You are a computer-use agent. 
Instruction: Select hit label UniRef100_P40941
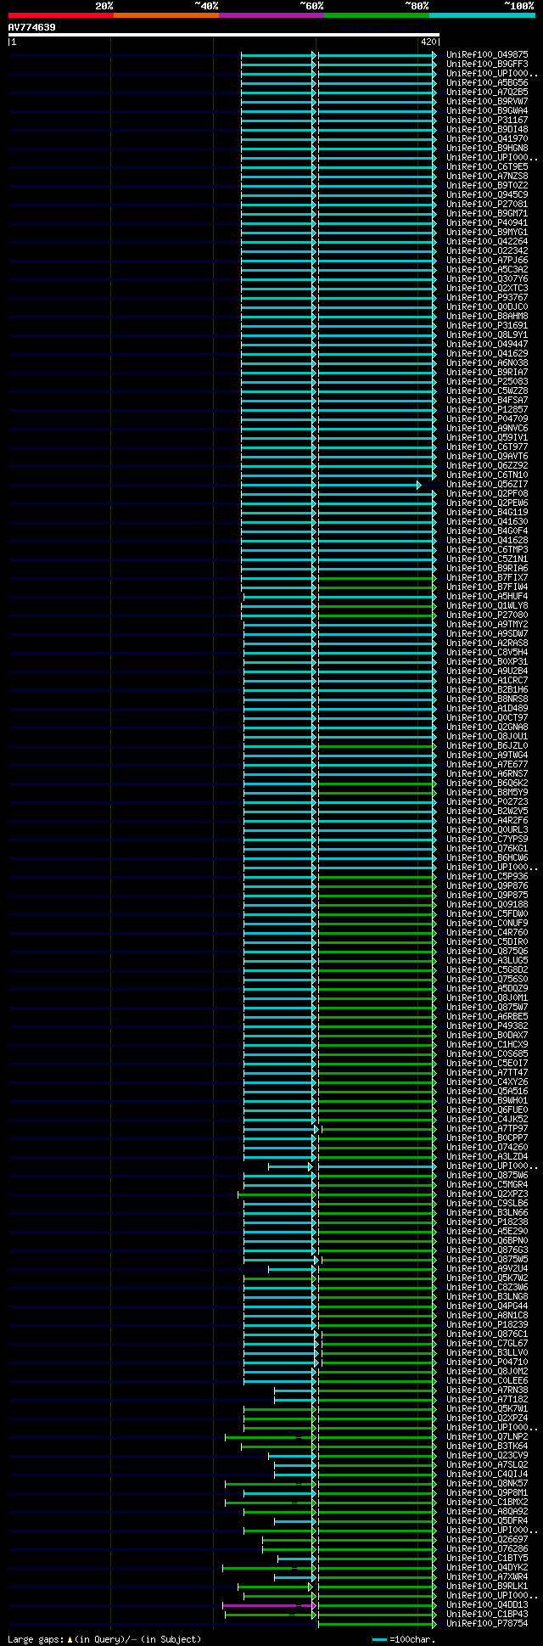coord(487,223)
